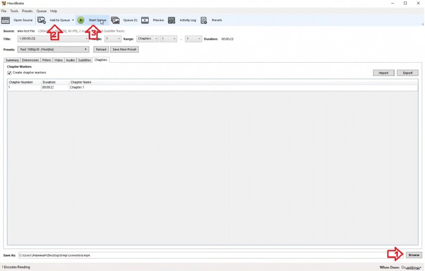Click Preview label in toolbar
This screenshot has width=425, height=271.
(158, 20)
